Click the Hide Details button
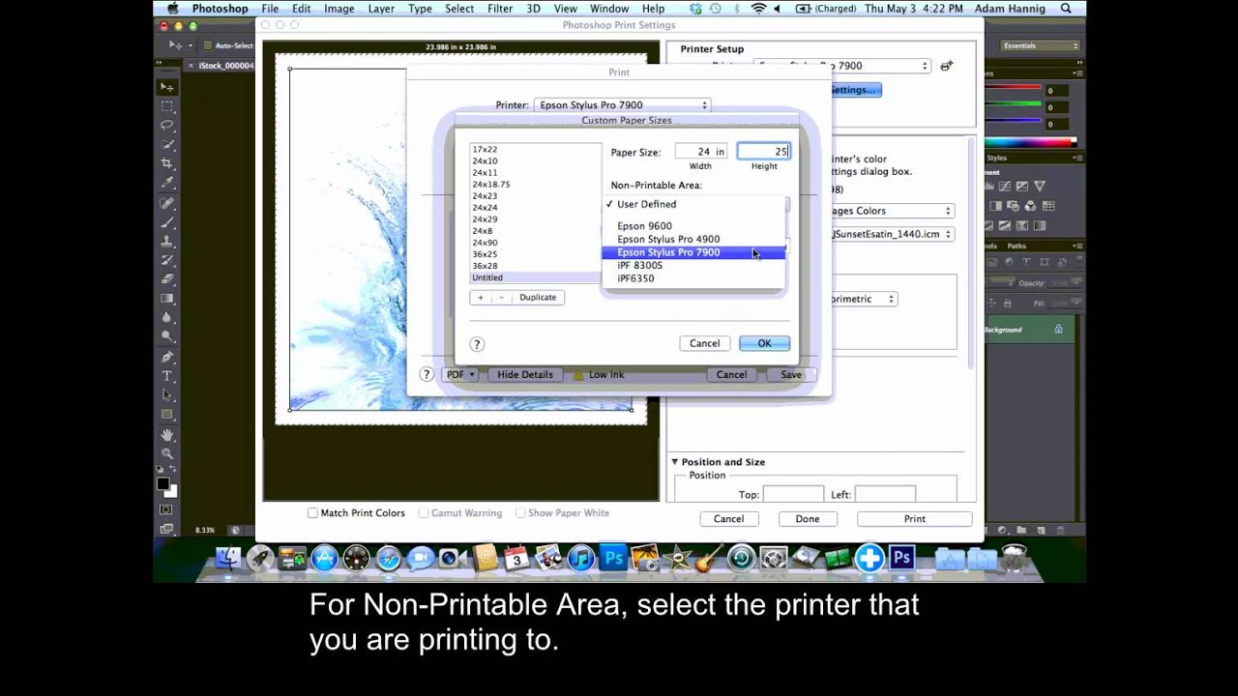Screen dimensions: 1238x696 [x=525, y=374]
